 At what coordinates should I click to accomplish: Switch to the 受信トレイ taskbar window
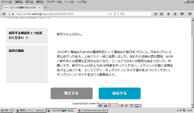(x=31, y=111)
